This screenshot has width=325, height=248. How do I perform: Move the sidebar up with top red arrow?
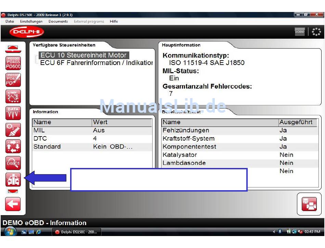point(13,49)
